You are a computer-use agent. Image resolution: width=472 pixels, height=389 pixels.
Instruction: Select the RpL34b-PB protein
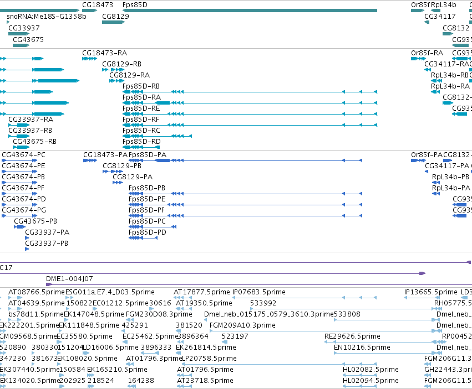tap(436, 183)
